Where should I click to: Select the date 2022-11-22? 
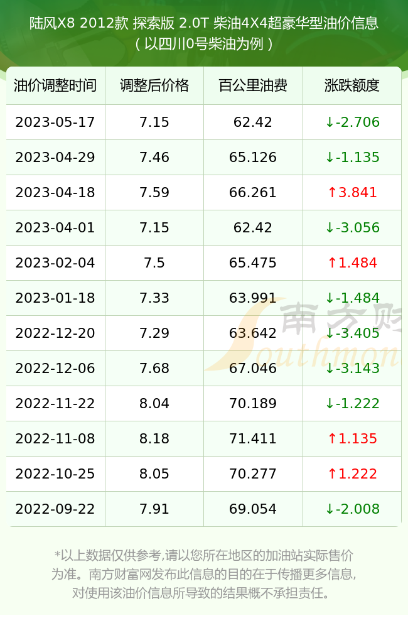click(x=55, y=404)
